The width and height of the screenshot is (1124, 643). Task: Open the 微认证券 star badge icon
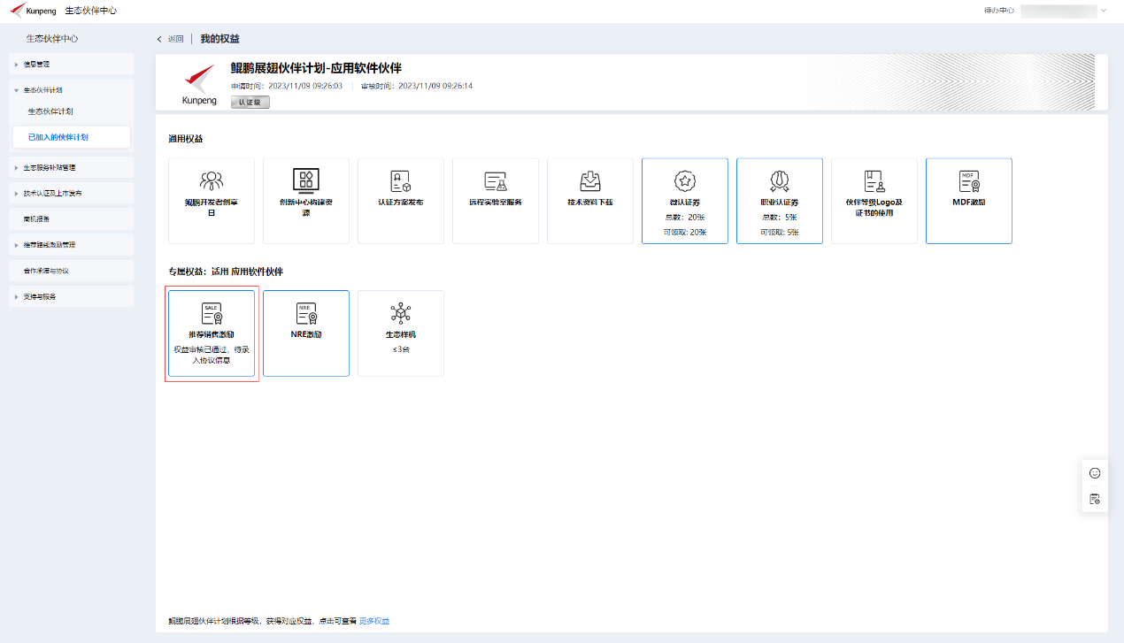tap(685, 180)
